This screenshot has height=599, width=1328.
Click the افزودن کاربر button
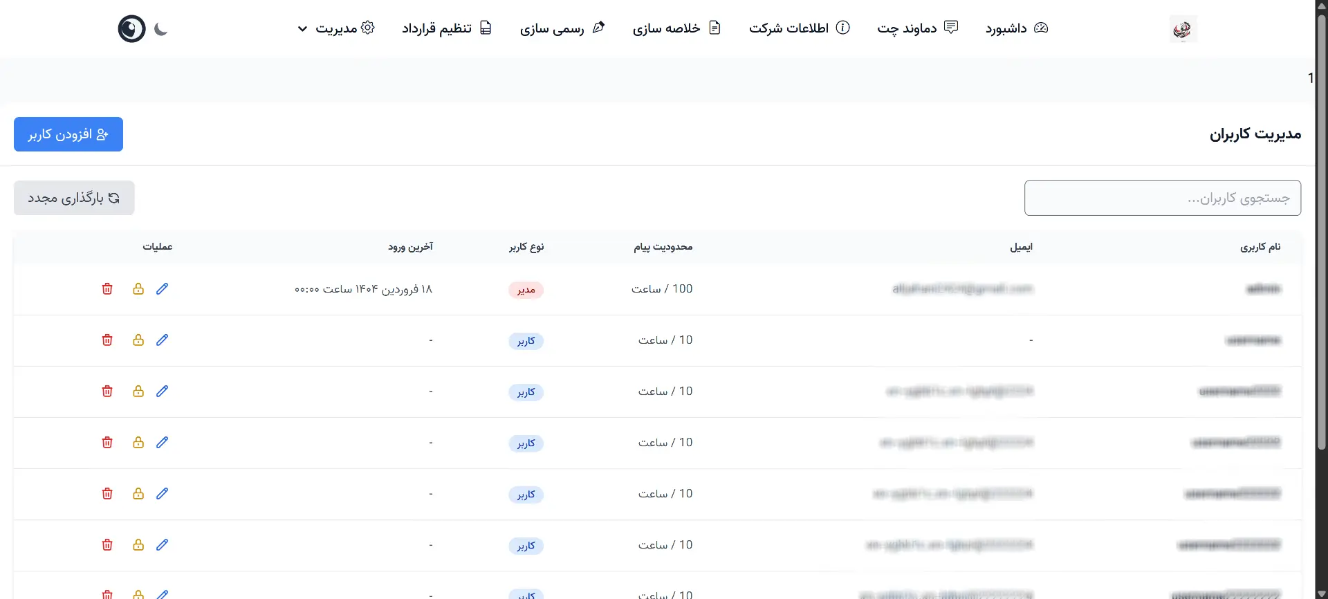[x=68, y=134]
